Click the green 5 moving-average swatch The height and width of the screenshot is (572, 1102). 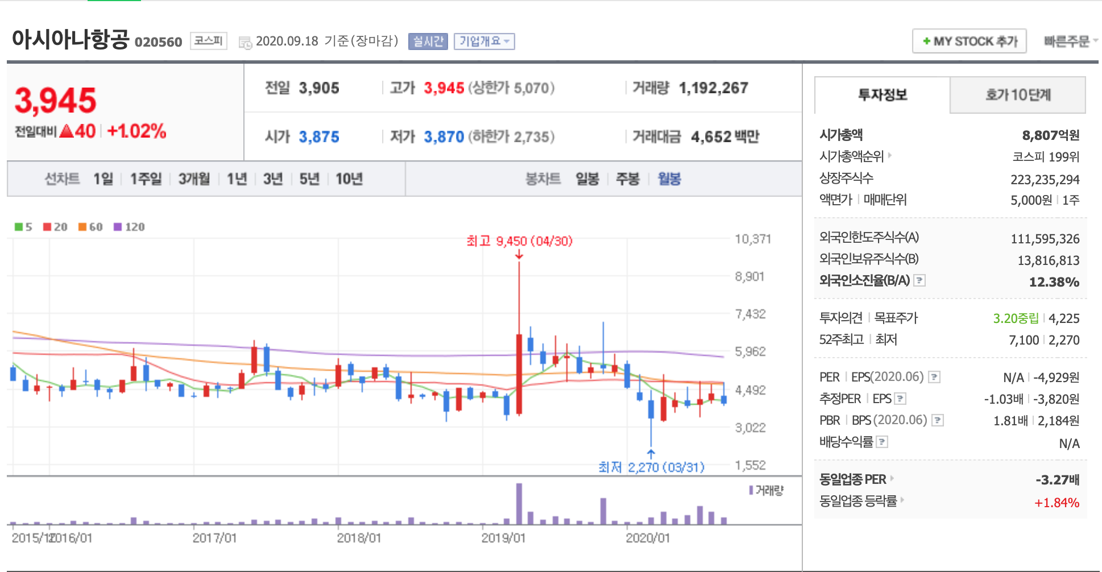pos(19,227)
